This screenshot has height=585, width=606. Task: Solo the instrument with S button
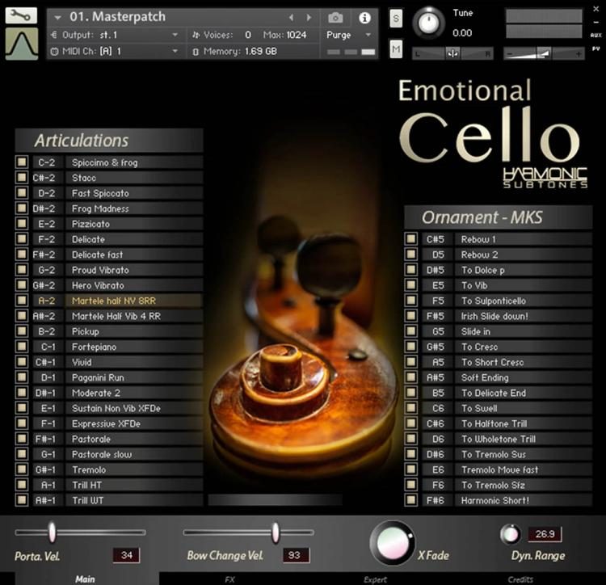(x=396, y=18)
